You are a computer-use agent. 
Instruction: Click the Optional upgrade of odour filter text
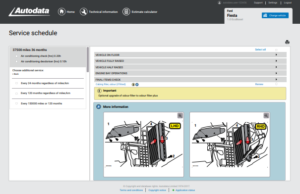[128, 96]
